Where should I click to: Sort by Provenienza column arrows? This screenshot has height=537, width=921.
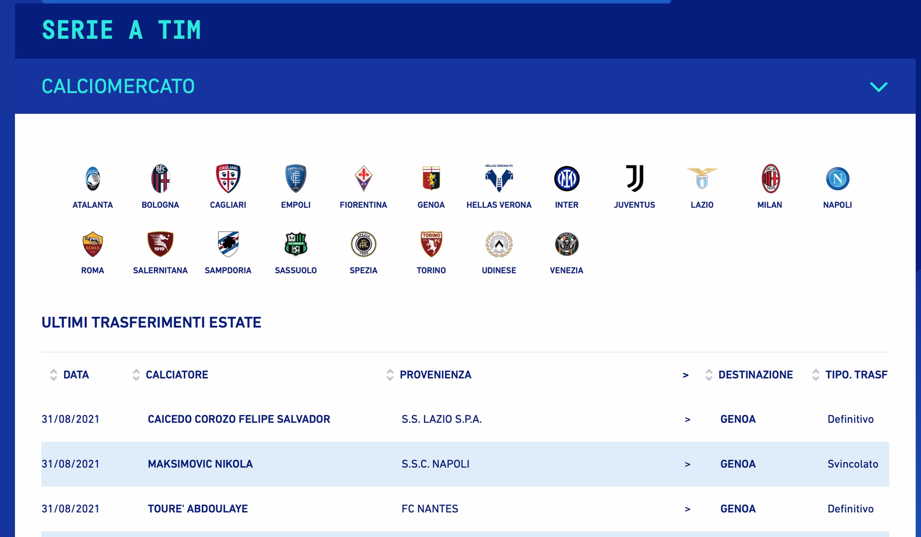pyautogui.click(x=390, y=375)
